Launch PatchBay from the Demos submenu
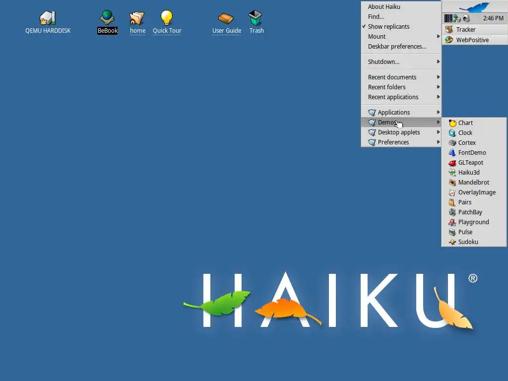This screenshot has width=508, height=381. point(474,212)
